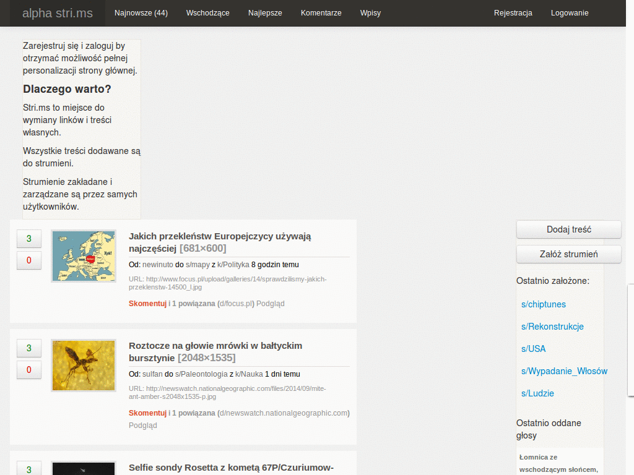The height and width of the screenshot is (475, 634).
Task: Open the s/Paleontologia stream
Action: 201,374
